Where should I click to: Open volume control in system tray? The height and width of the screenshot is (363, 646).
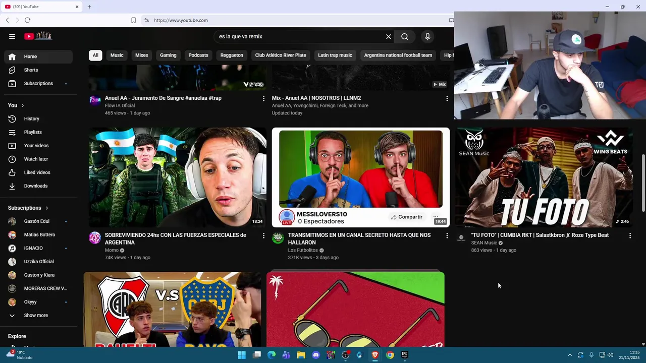pos(611,355)
